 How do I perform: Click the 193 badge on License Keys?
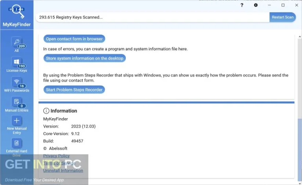[22, 66]
